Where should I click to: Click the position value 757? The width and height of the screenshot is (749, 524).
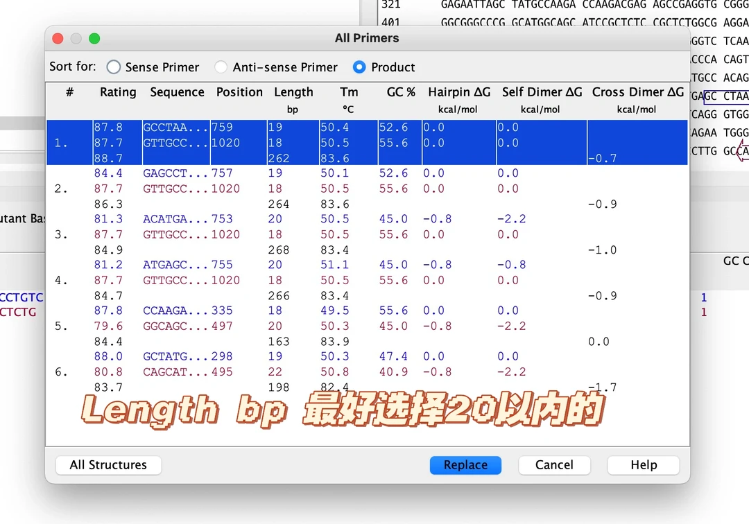[x=222, y=173]
